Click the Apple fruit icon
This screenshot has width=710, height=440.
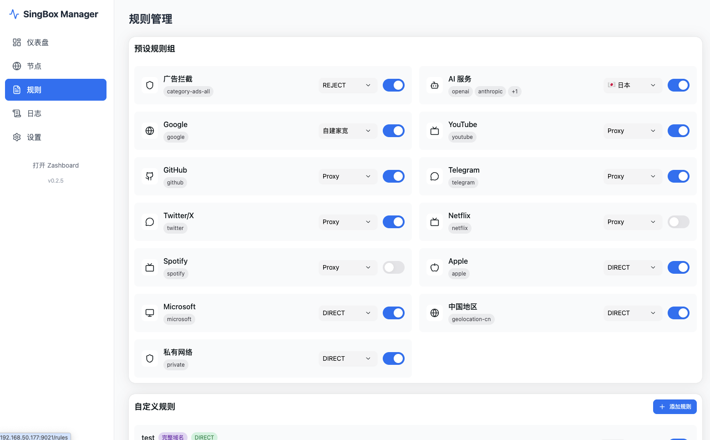[x=435, y=267]
